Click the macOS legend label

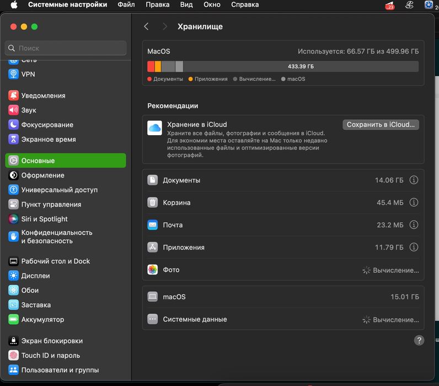(296, 79)
